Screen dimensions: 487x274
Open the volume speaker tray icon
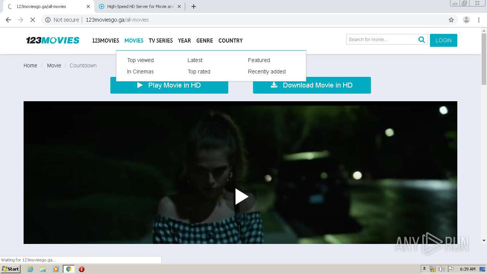click(442, 269)
